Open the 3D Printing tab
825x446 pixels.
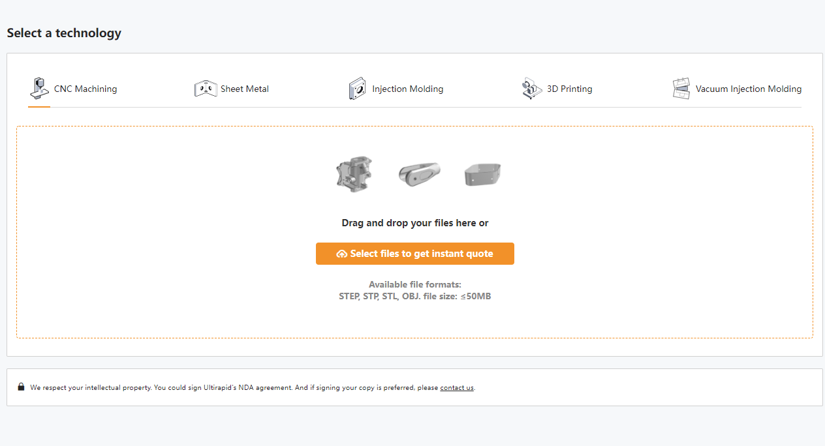(568, 89)
